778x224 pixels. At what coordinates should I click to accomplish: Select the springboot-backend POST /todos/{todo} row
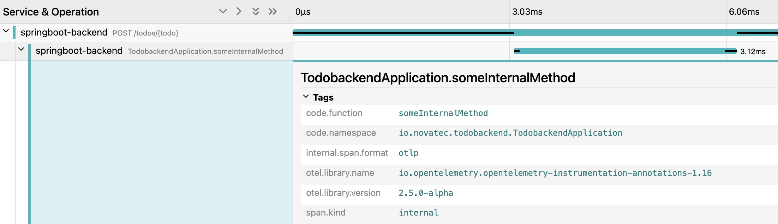click(x=146, y=33)
